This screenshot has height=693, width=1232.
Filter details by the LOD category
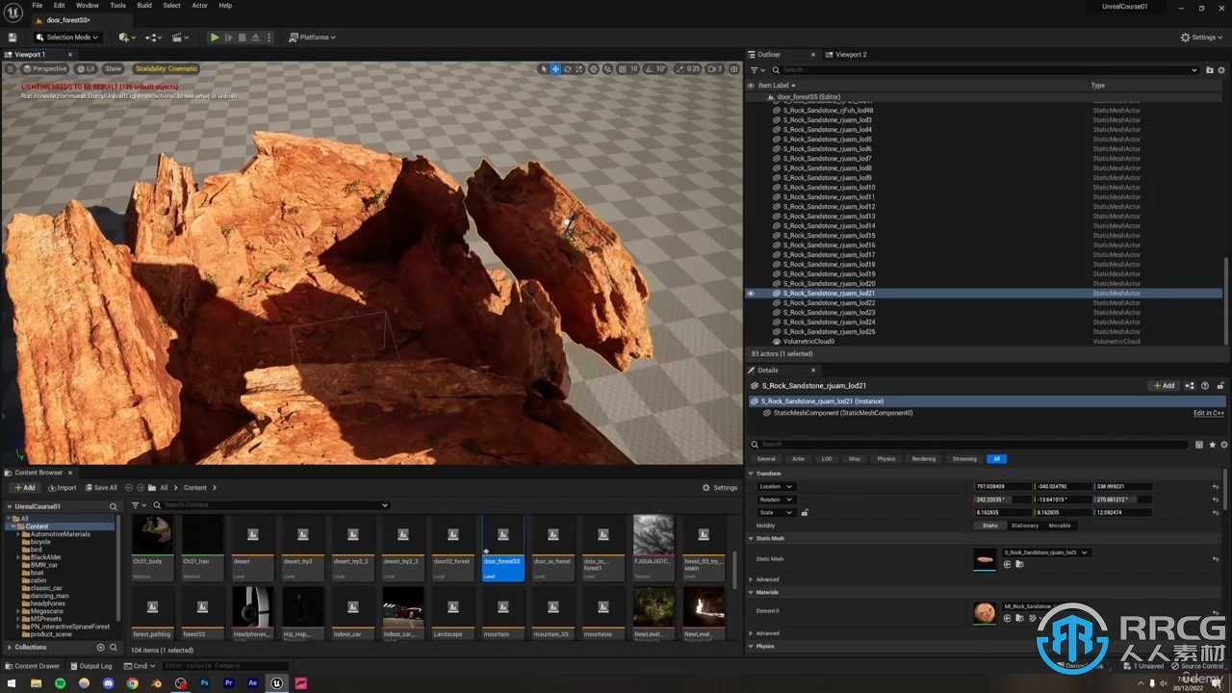826,458
